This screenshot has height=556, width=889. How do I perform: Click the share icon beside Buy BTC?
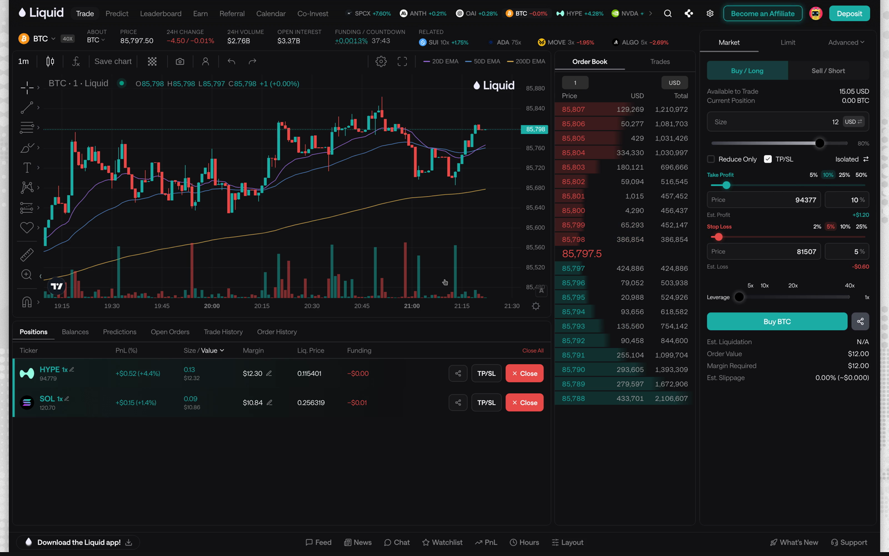point(860,321)
